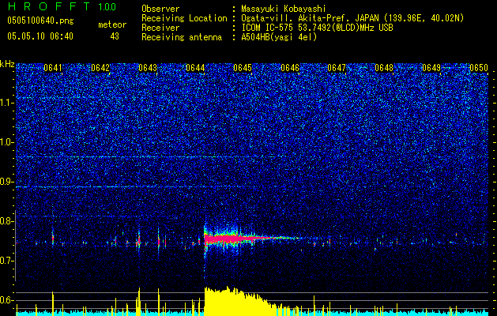
Task: Click the 0641 time marker
Action: [53, 68]
